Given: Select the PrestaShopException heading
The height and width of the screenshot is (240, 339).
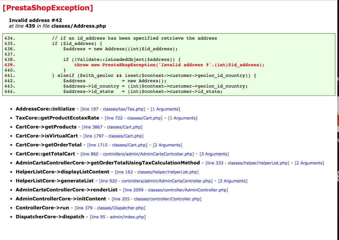Looking at the screenshot, I should pos(48,8).
